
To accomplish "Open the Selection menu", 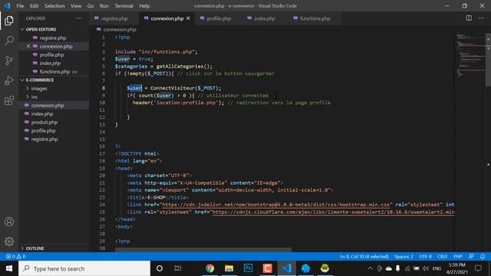I will point(54,6).
